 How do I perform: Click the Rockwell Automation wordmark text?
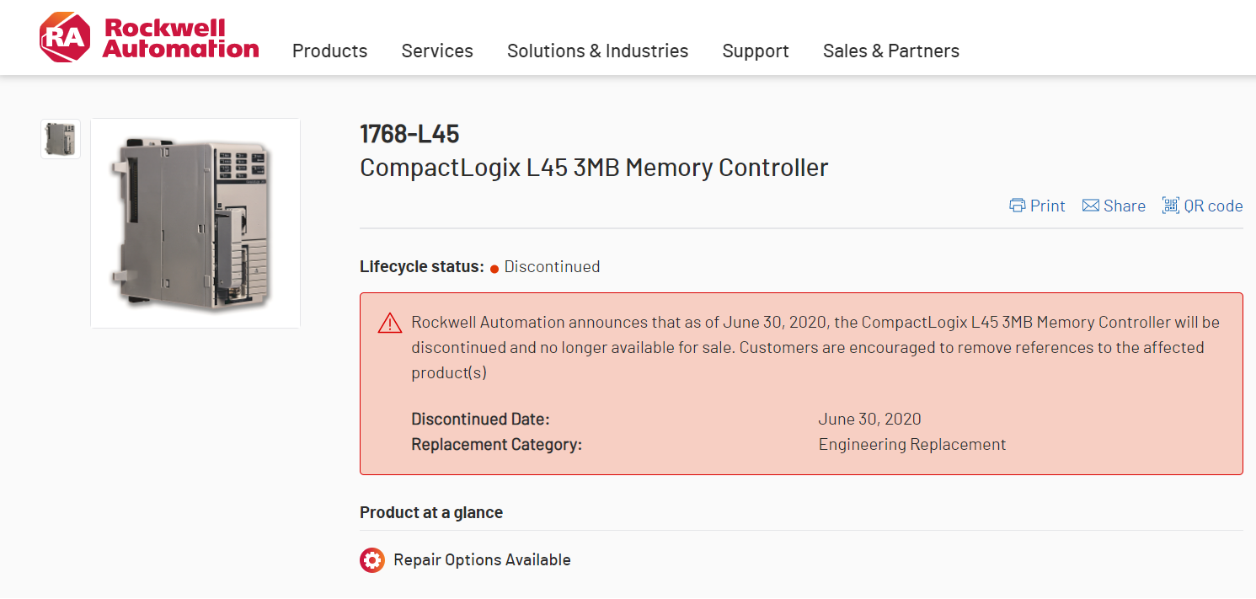pos(180,38)
